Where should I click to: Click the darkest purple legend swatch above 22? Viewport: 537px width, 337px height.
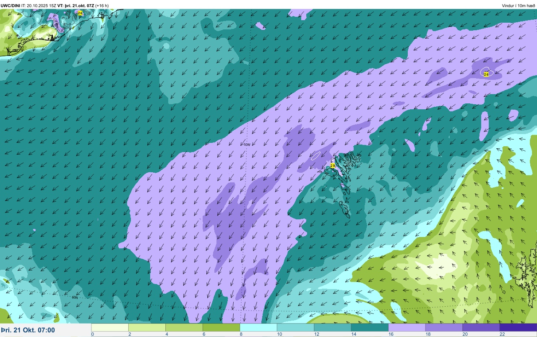(x=518, y=327)
